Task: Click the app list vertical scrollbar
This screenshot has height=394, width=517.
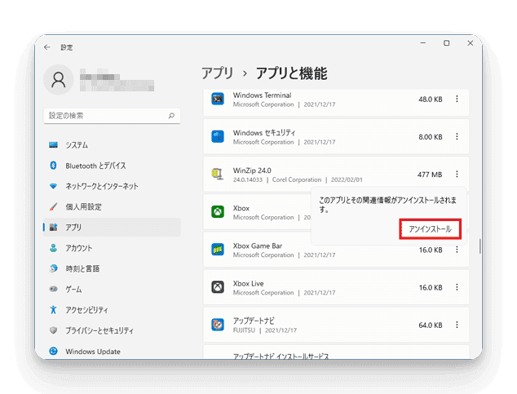Action: coord(479,246)
